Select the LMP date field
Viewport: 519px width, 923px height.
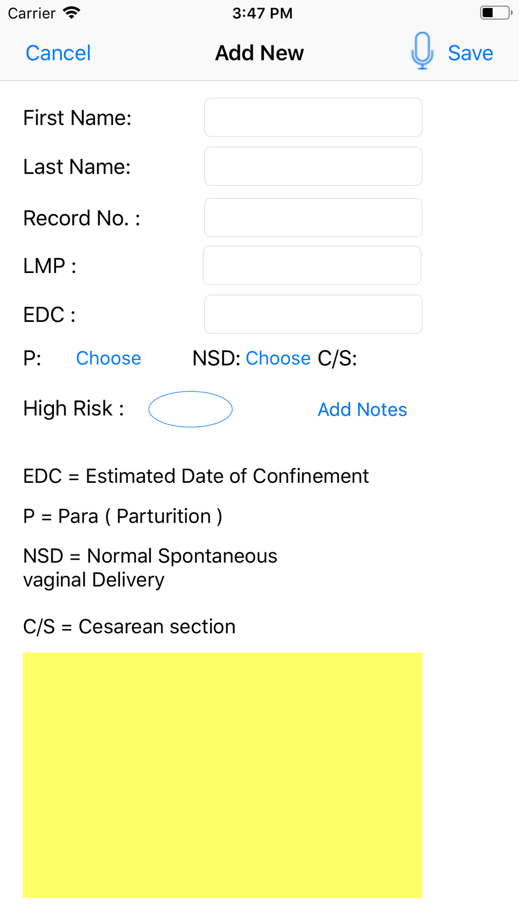click(x=312, y=265)
